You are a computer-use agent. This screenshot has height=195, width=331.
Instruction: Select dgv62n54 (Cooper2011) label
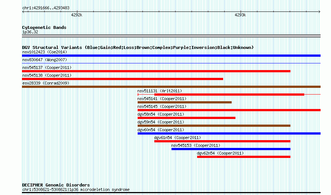(221, 153)
